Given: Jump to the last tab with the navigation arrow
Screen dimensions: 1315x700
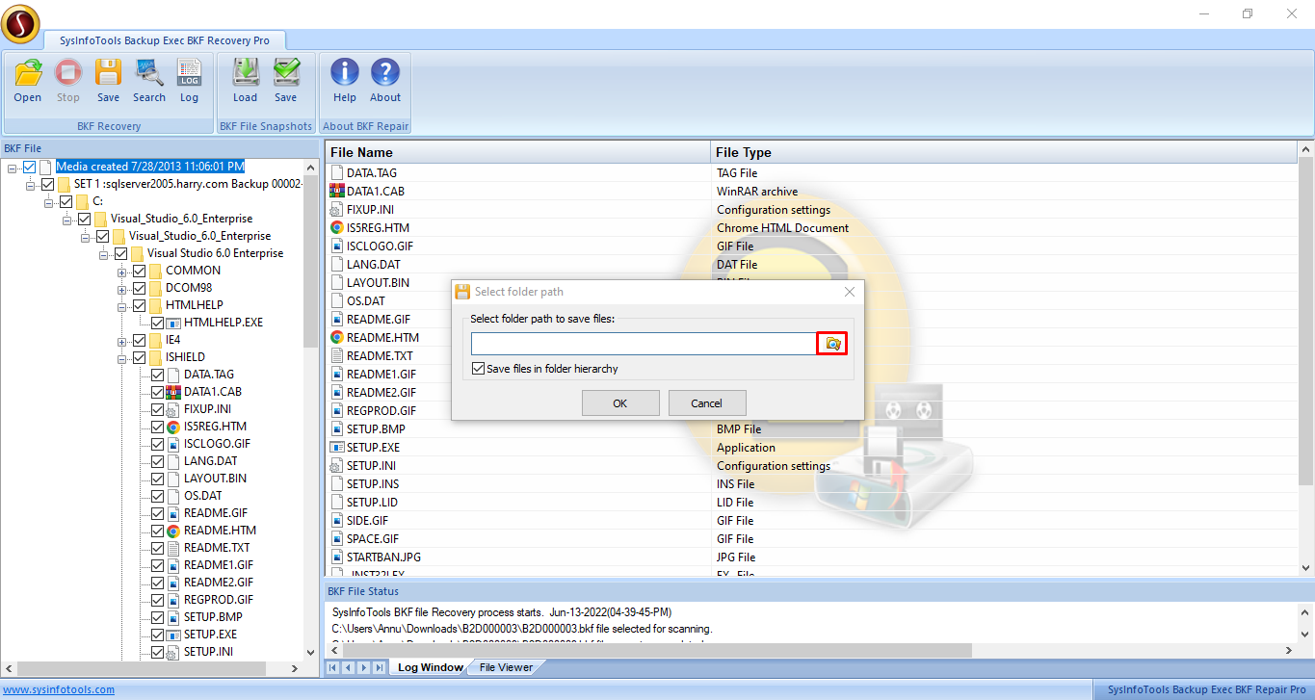Looking at the screenshot, I should coord(379,667).
